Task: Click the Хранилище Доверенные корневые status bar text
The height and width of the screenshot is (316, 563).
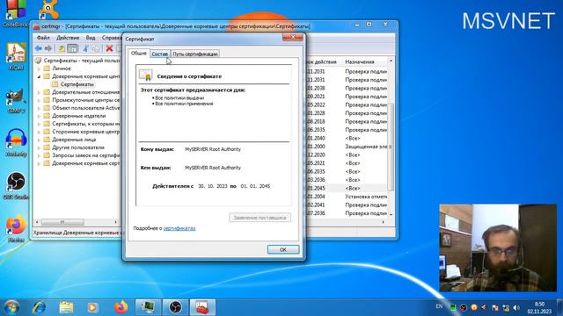Action: coord(77,233)
